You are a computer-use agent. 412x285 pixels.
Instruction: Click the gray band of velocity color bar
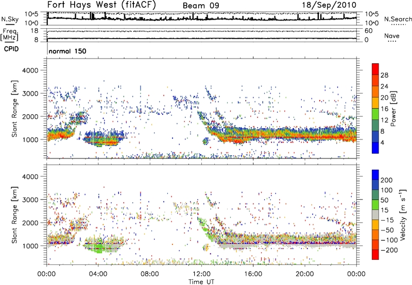375,215
